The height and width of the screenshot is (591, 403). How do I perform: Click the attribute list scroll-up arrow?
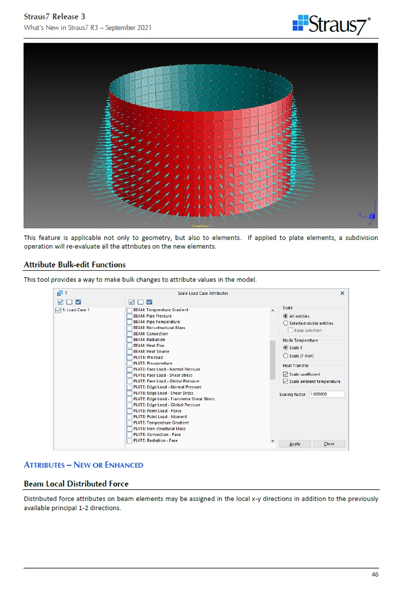click(272, 311)
